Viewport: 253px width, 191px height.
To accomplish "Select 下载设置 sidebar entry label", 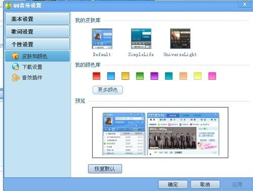I will pyautogui.click(x=32, y=67).
